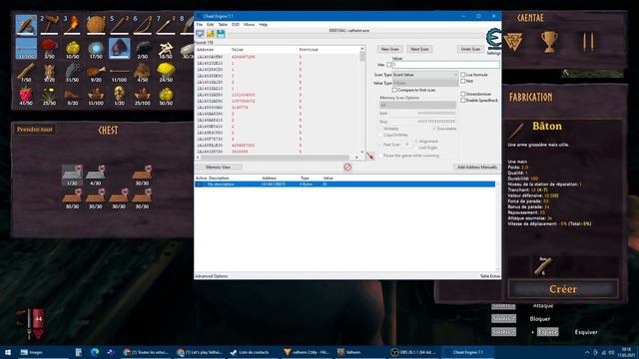Click the equipped leather helmet inventory item
Viewport: 639px width, 359px height.
119,49
